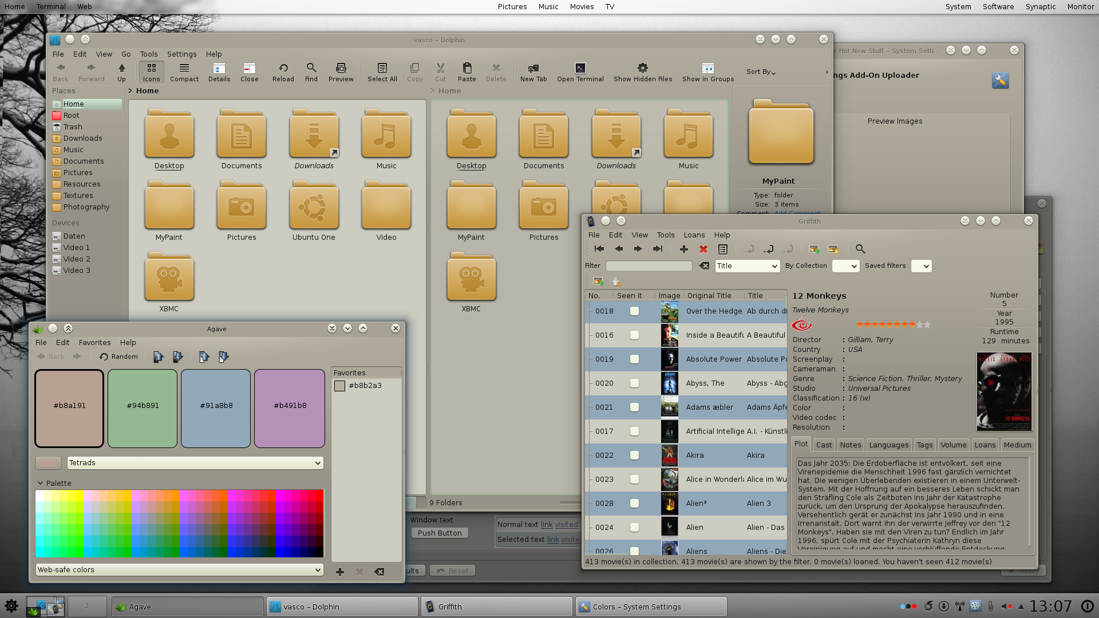Open the Web-safe colors dropdown in Agave
The image size is (1099, 618).
179,570
